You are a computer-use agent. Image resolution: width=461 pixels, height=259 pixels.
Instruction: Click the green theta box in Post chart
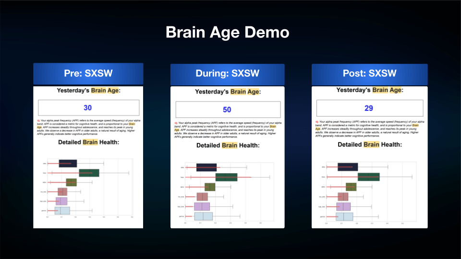pyautogui.click(x=369, y=177)
